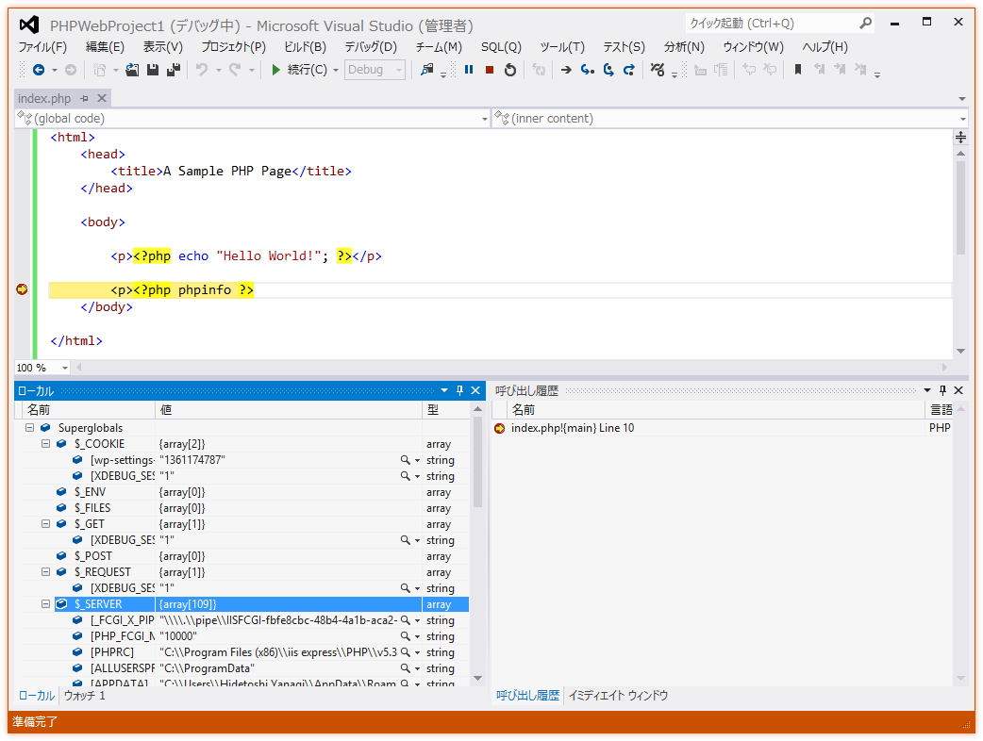Screen dimensions: 983x741
Task: Collapse the Superglobals tree node
Action: tap(29, 428)
